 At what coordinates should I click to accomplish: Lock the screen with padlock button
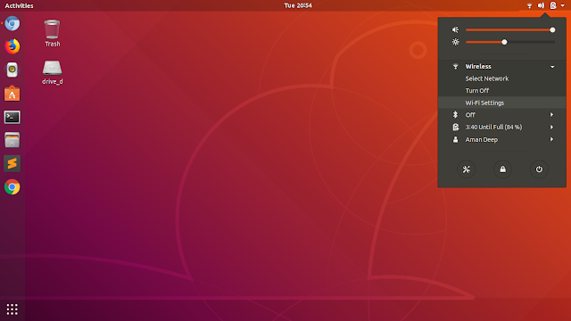(502, 169)
